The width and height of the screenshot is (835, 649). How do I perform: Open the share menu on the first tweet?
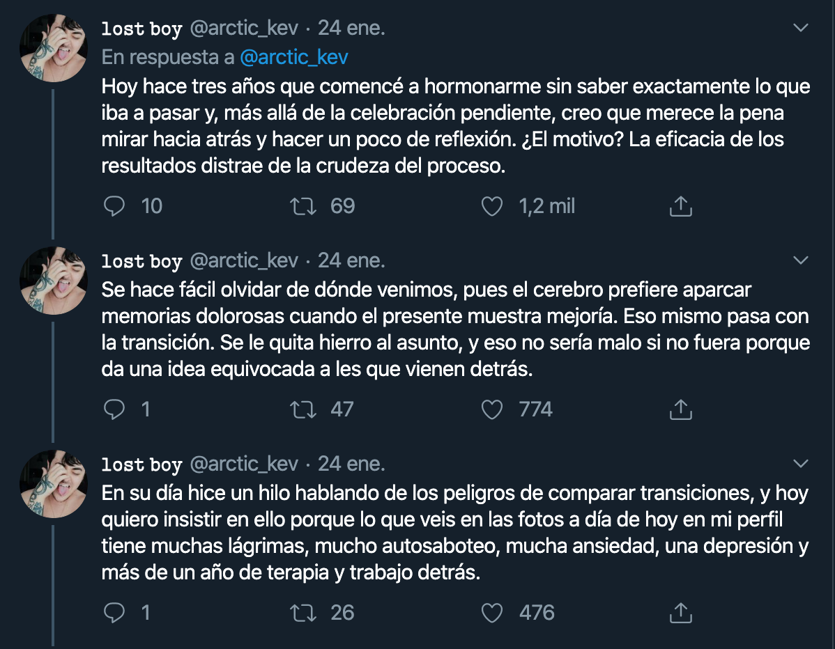coord(681,206)
